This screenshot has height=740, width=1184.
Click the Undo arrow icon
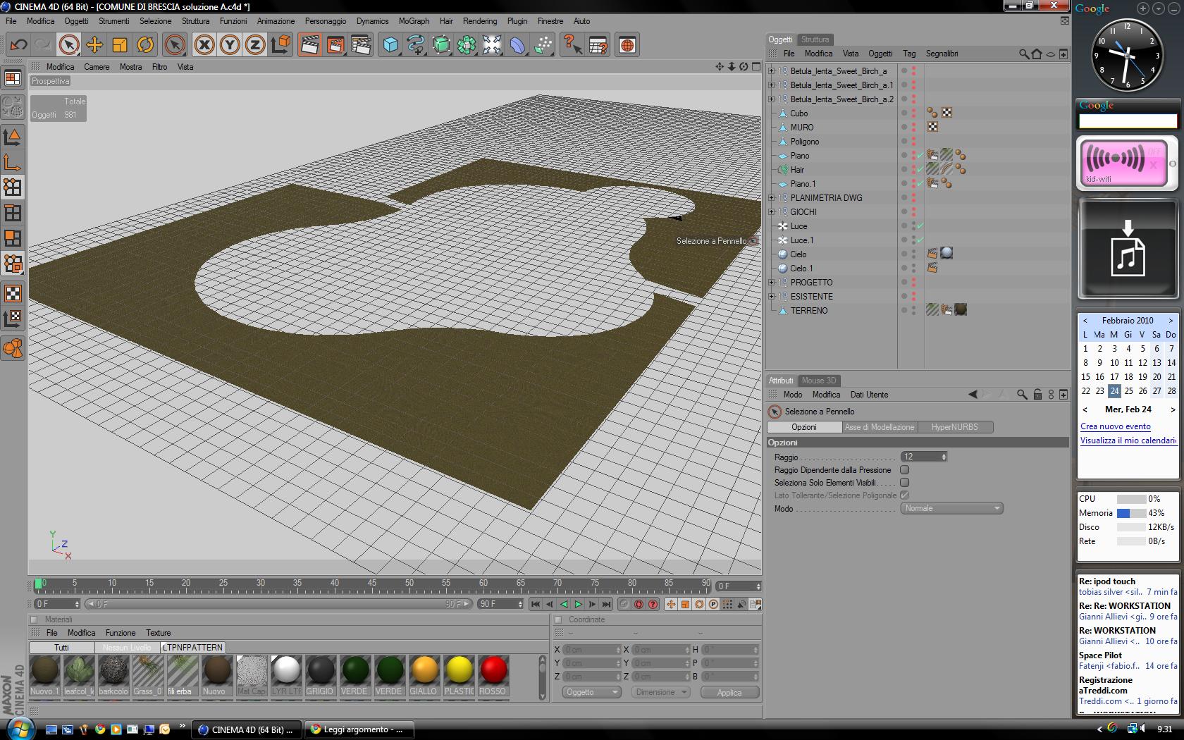tap(18, 45)
